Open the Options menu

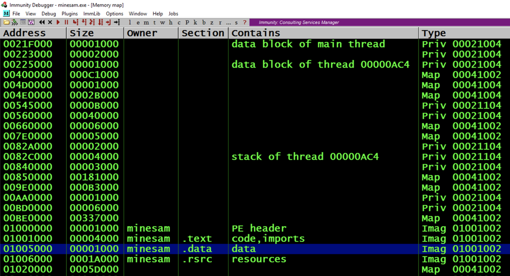tap(114, 14)
